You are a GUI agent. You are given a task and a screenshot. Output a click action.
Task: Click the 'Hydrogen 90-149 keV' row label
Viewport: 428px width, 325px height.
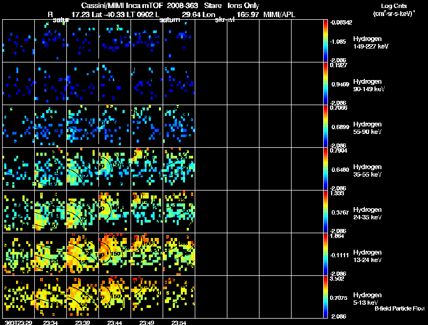(x=369, y=85)
